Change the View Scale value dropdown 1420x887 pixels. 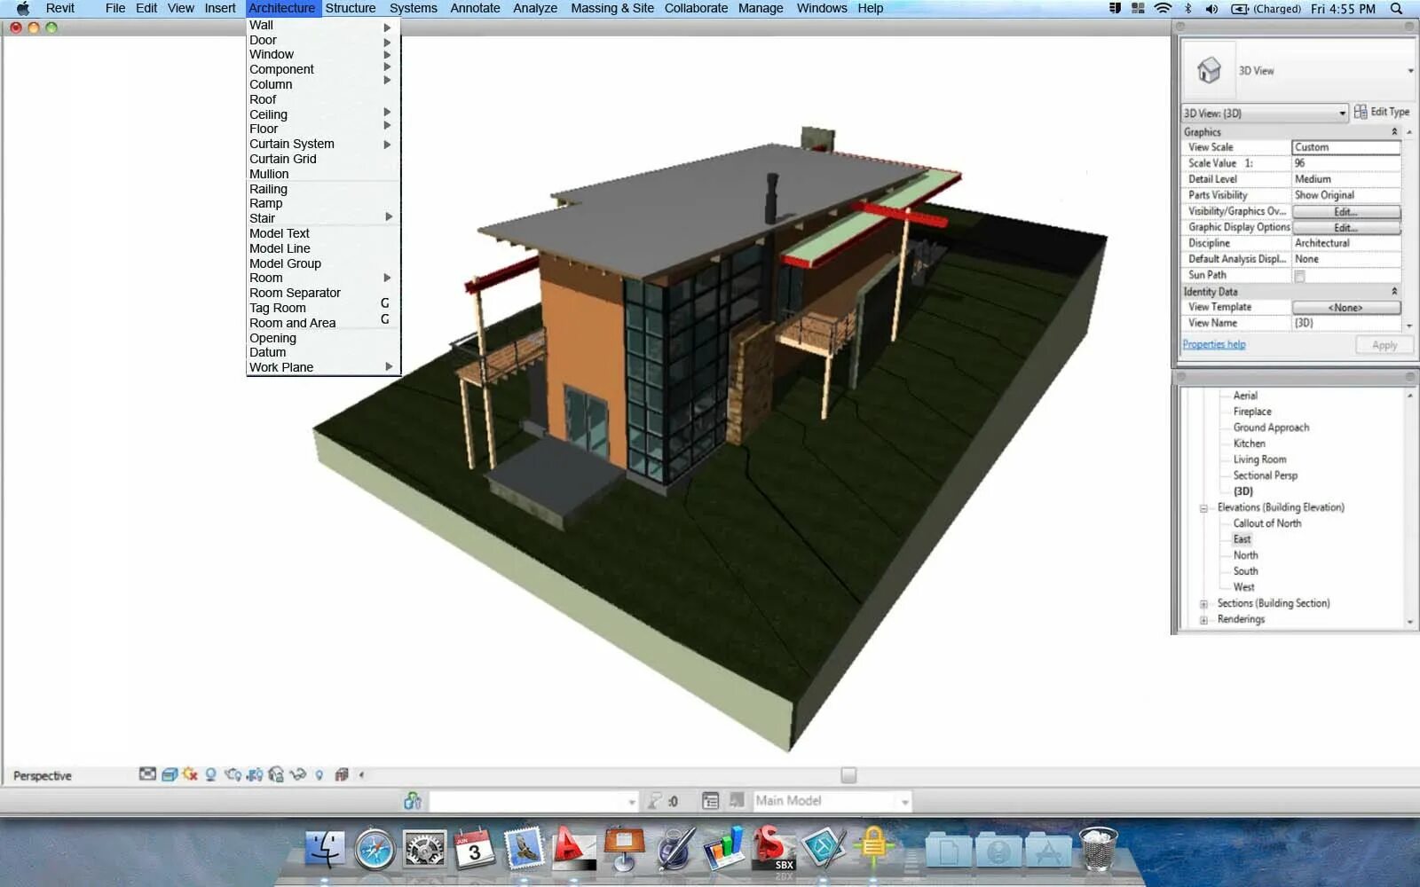click(x=1345, y=146)
